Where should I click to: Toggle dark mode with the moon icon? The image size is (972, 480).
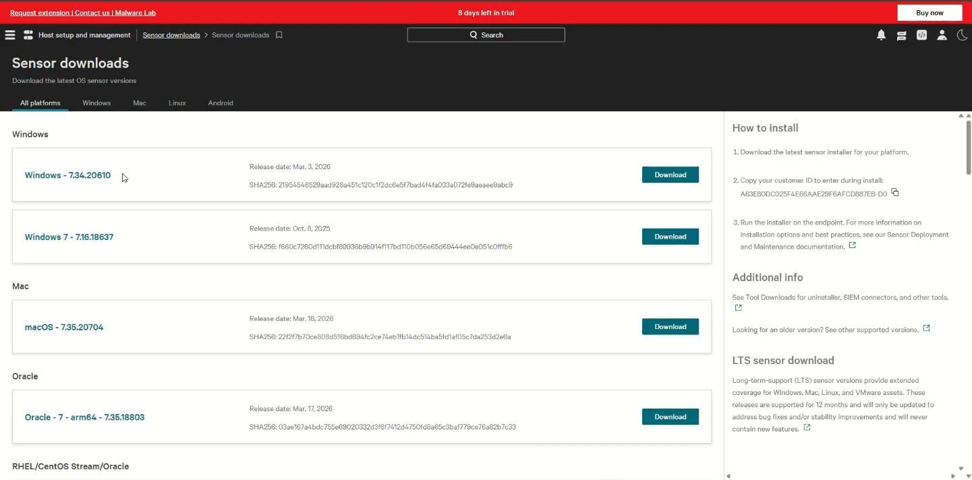[x=962, y=35]
